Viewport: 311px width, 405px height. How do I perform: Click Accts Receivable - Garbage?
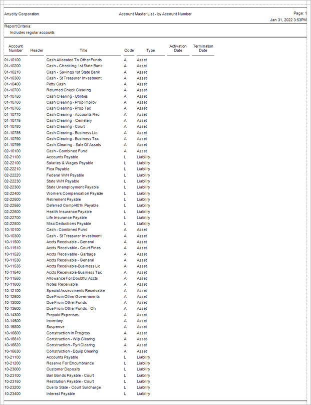coord(71,254)
